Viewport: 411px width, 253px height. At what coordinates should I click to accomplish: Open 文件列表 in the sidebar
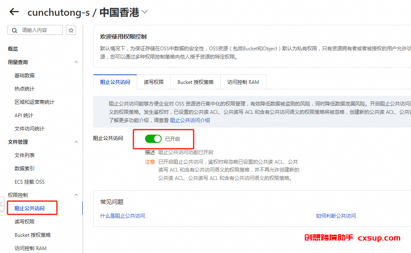(x=25, y=155)
